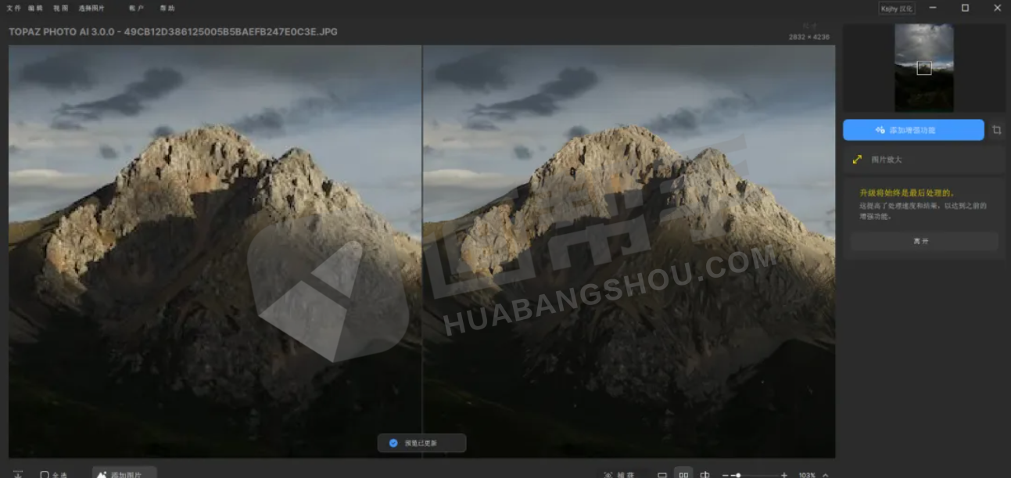This screenshot has height=478, width=1011.
Task: Click the crop tool icon
Action: pyautogui.click(x=996, y=130)
